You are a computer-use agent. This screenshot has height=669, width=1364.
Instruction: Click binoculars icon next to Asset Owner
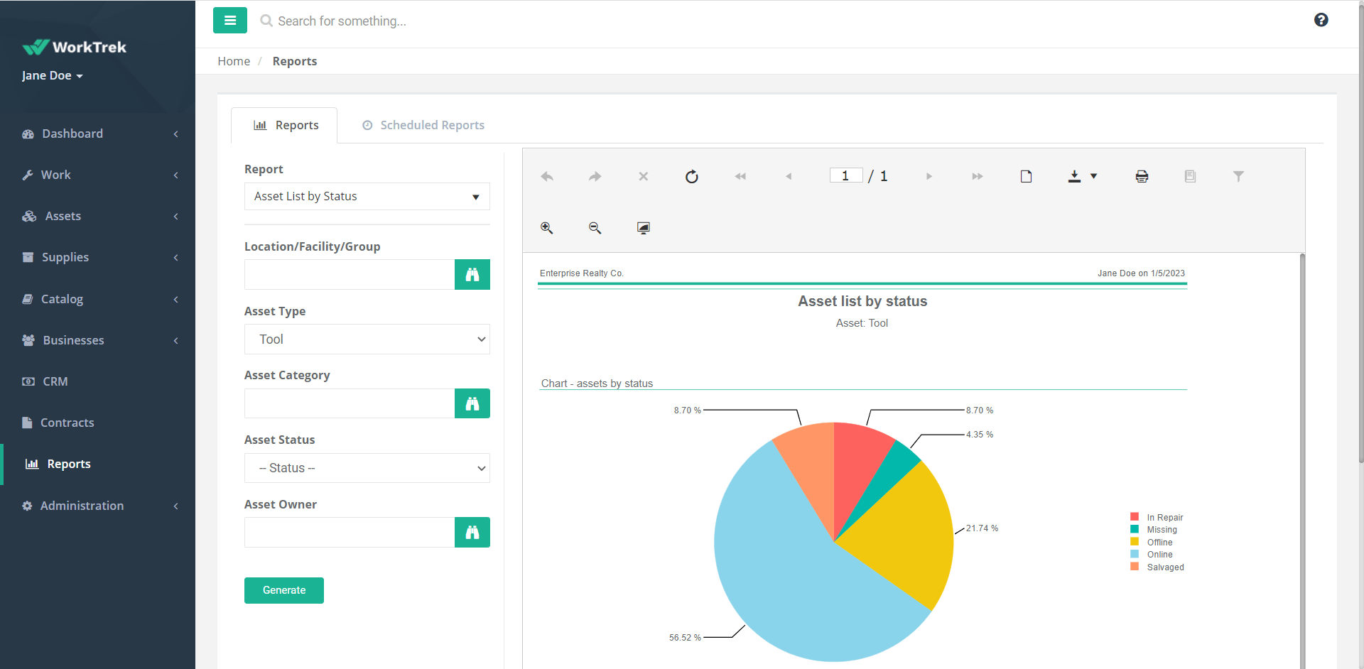click(472, 533)
